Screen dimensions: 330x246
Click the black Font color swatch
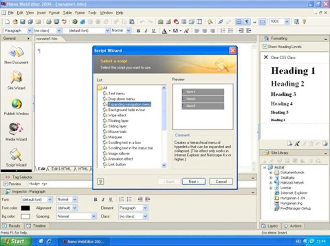tap(26, 208)
